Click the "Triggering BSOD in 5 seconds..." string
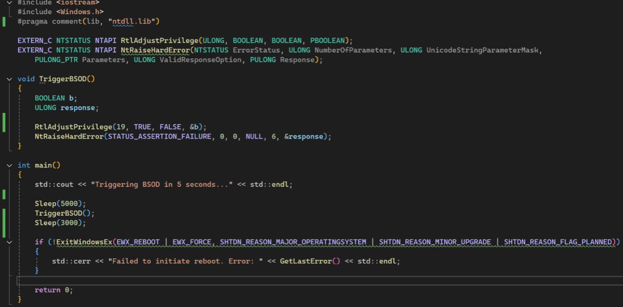 point(162,185)
